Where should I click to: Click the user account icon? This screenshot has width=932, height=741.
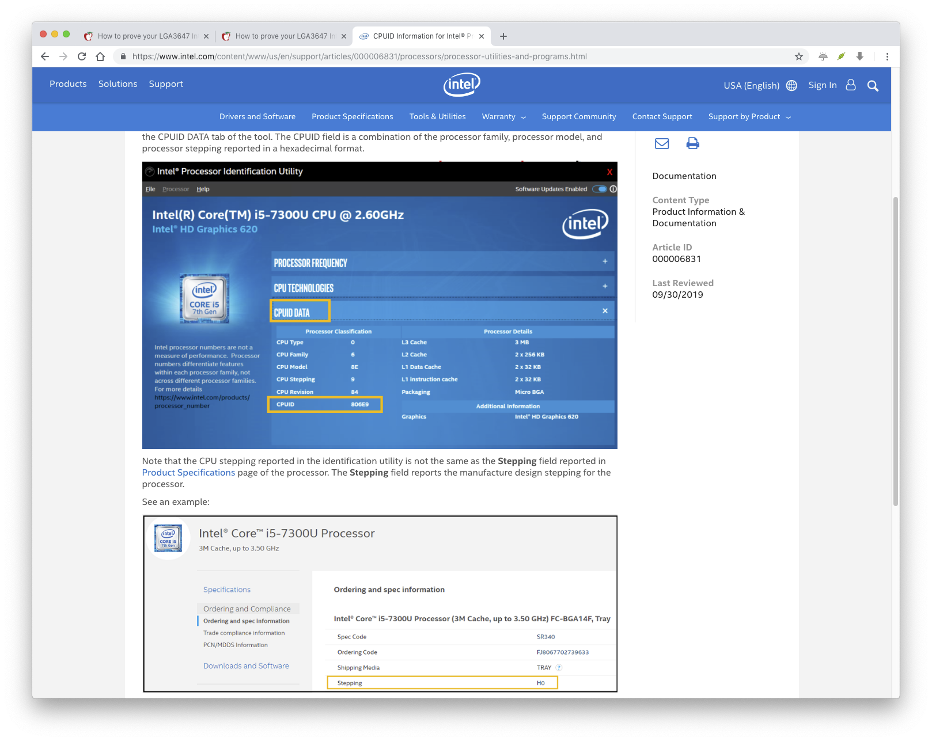point(851,85)
